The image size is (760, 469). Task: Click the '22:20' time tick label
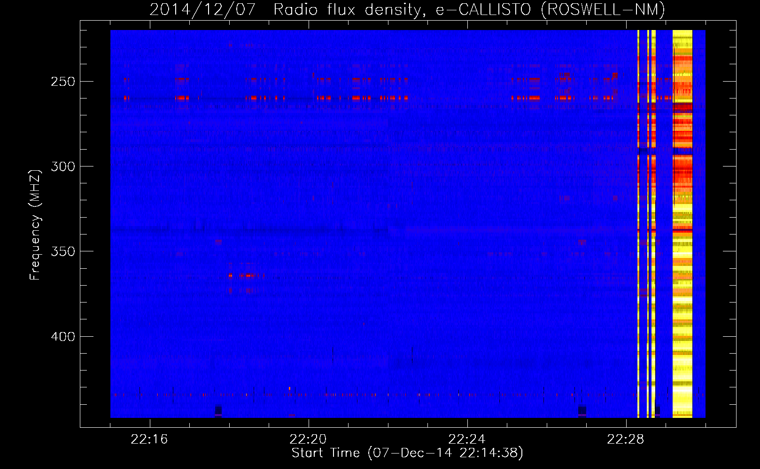pyautogui.click(x=308, y=439)
